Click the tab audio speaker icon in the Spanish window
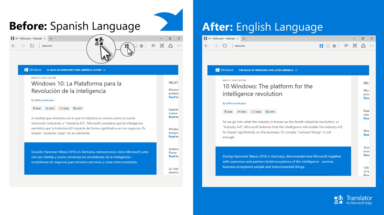The width and height of the screenshot is (384, 215). (17, 38)
